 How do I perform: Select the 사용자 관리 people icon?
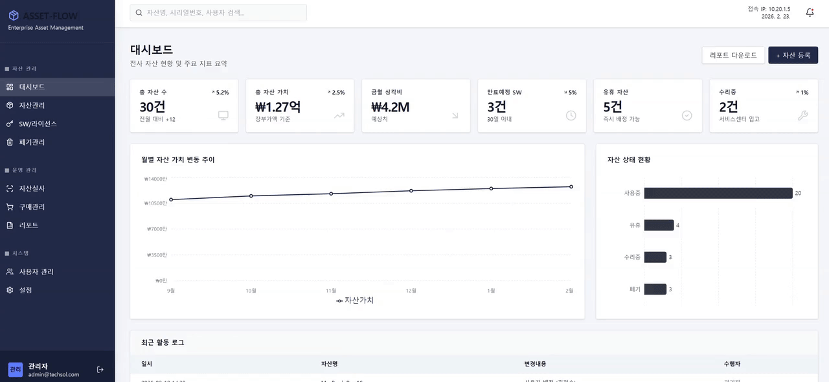(x=9, y=271)
